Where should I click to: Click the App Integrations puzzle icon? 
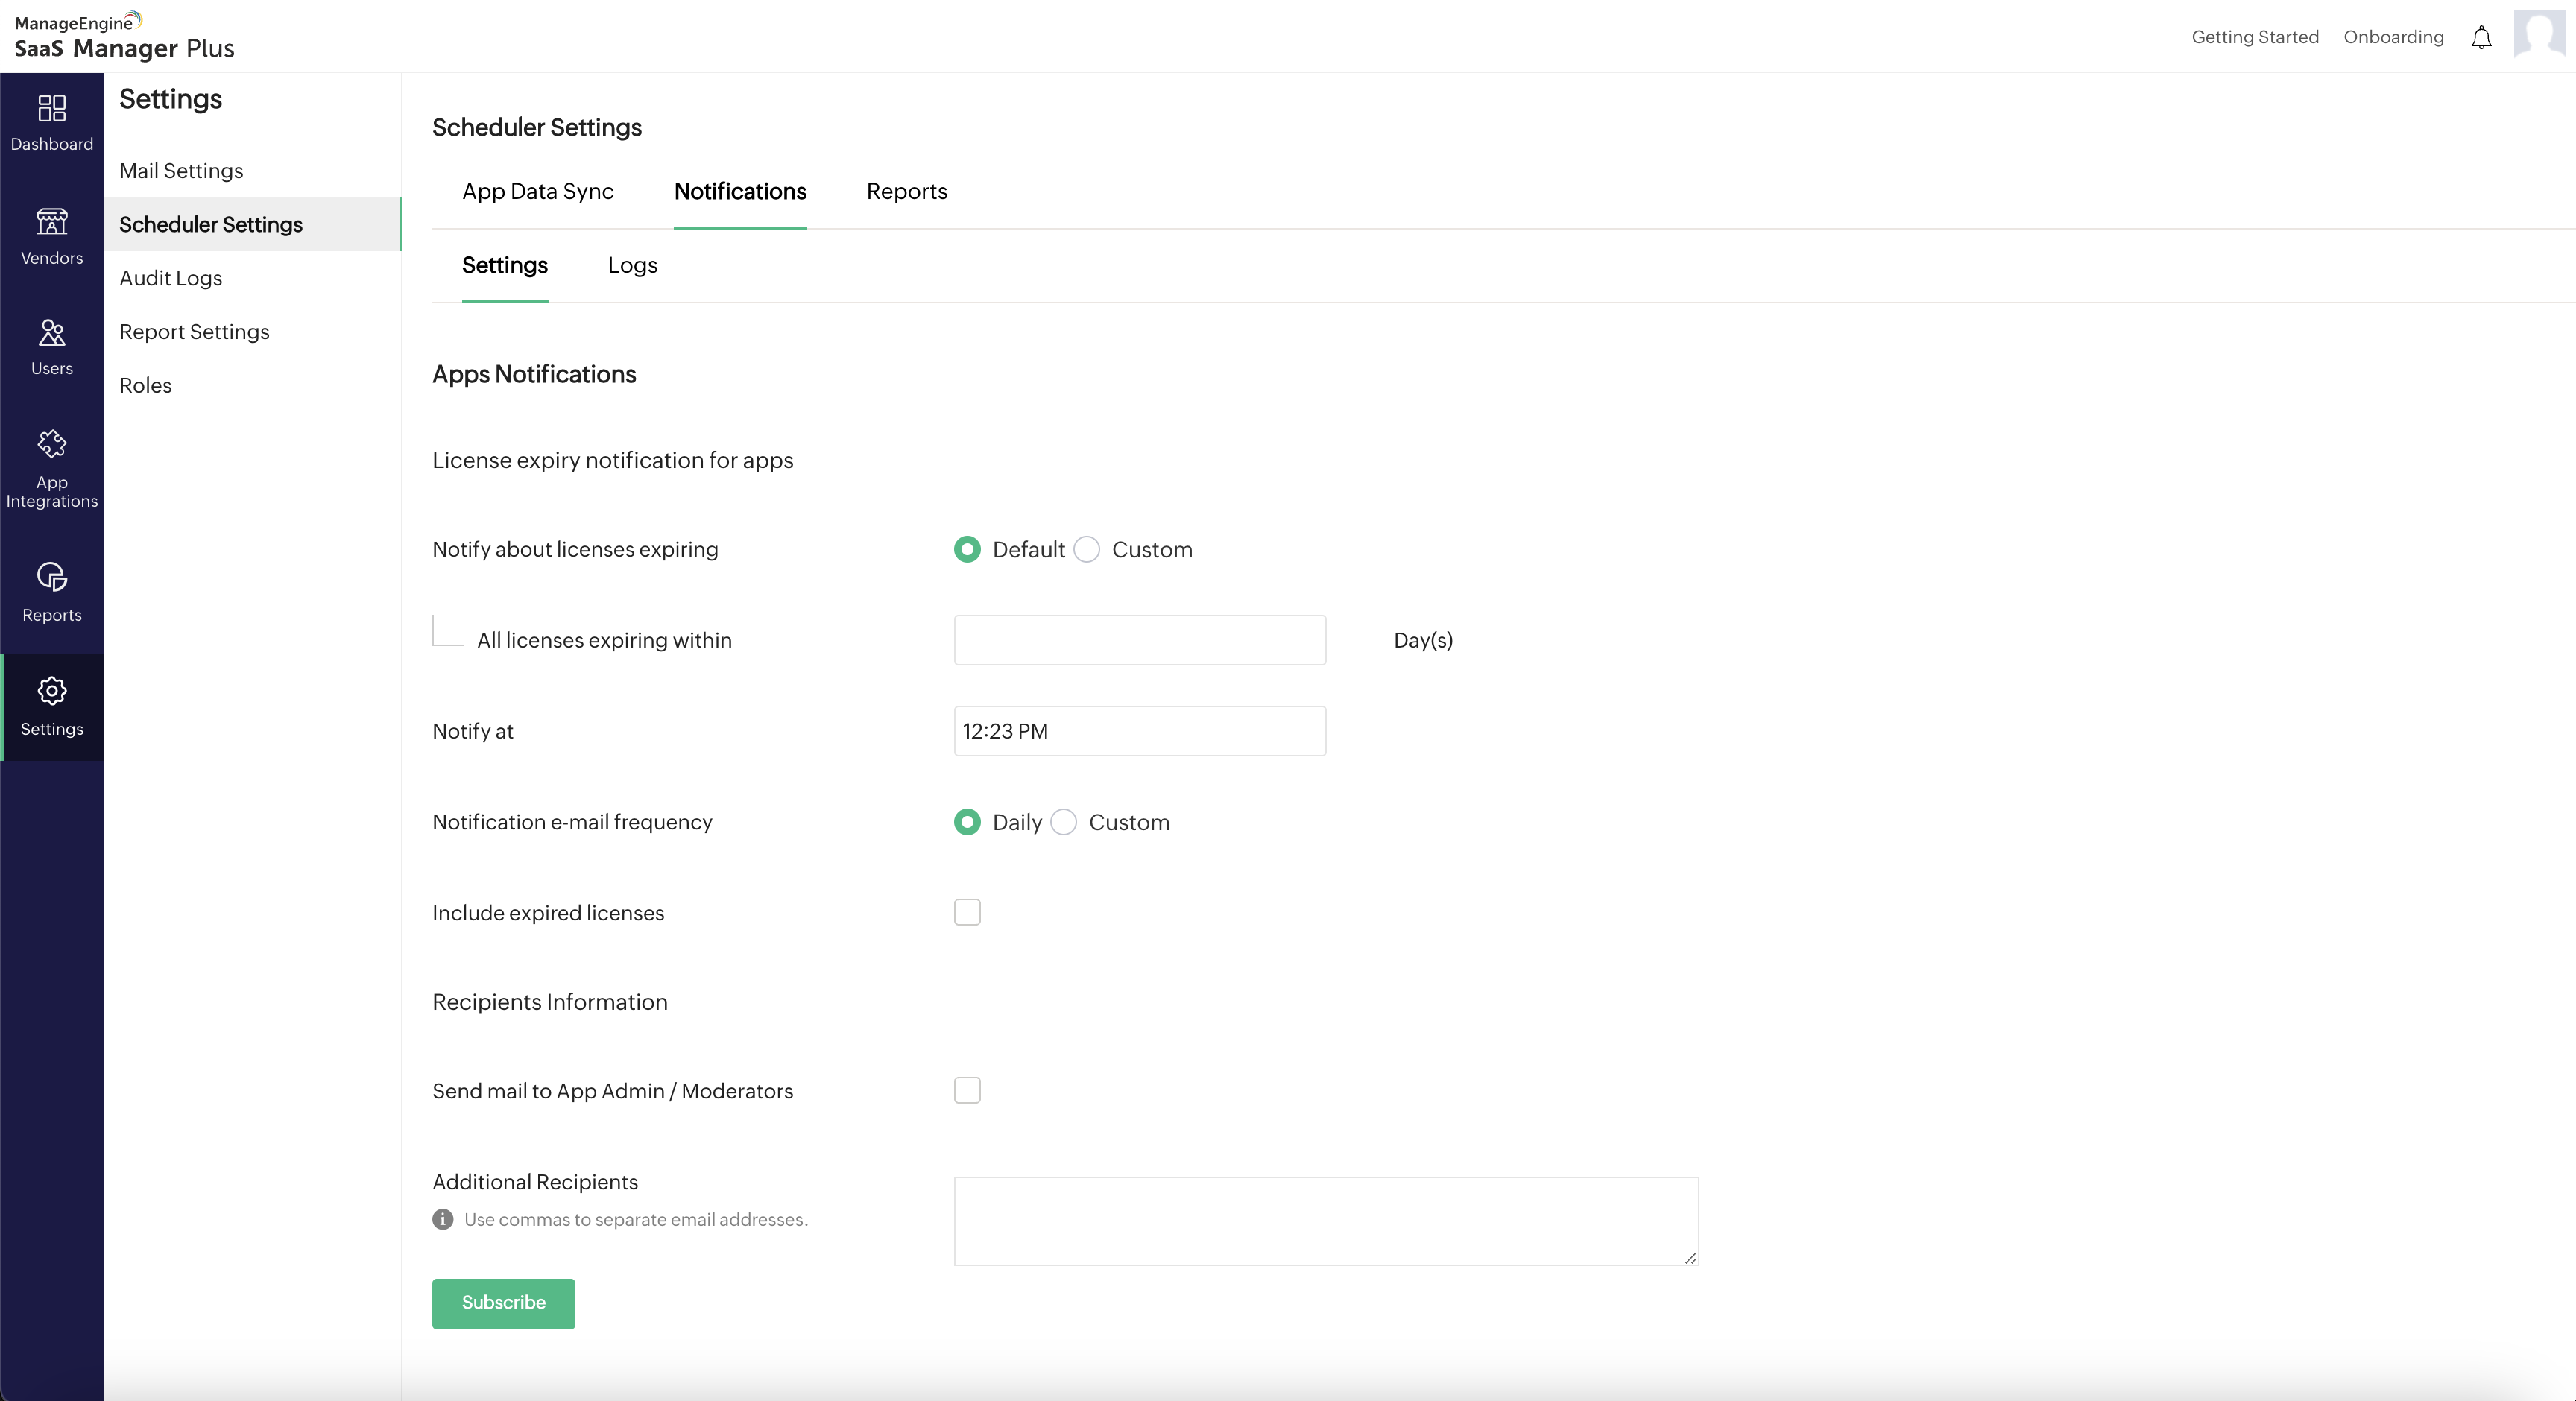(x=52, y=444)
